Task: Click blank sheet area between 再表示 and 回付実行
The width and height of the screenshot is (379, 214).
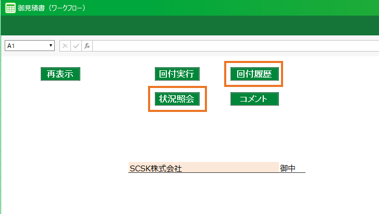Action: pos(117,74)
